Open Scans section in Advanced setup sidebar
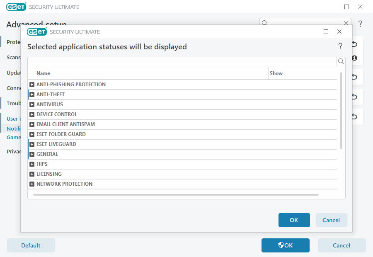This screenshot has height=257, width=373. point(14,57)
